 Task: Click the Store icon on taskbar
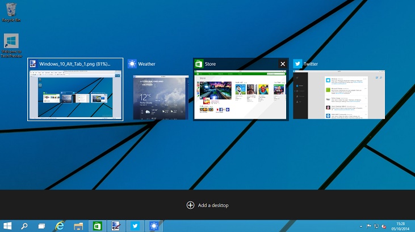point(97,226)
